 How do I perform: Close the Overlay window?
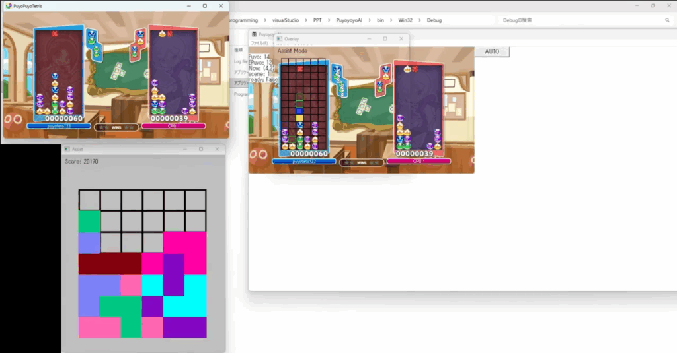tap(401, 39)
